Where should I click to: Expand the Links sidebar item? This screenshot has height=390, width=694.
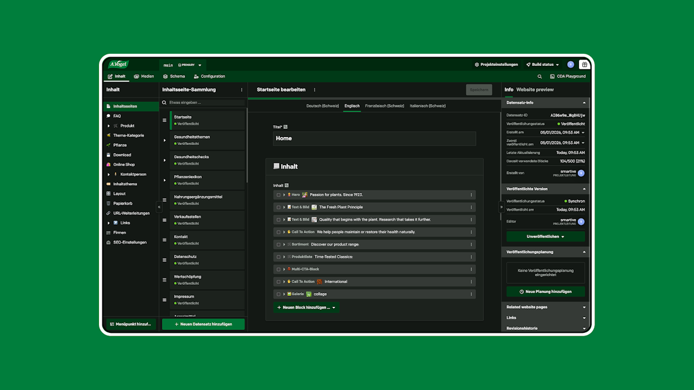coord(108,223)
